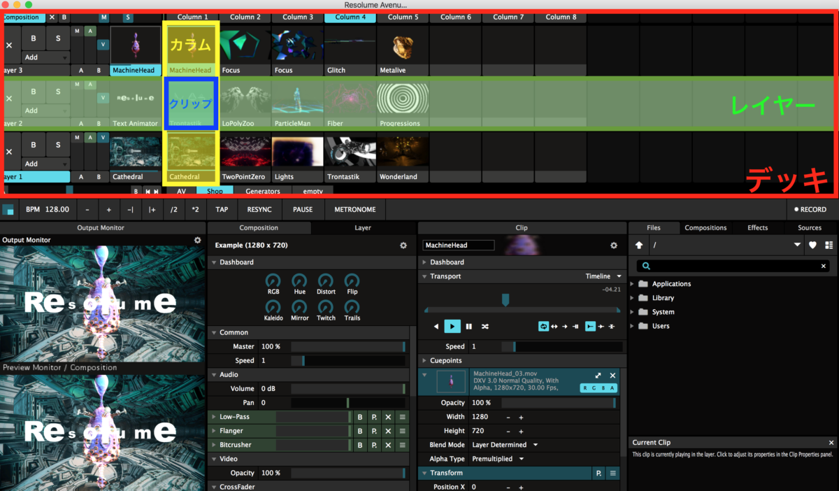Clear Layer 1 with its X button
839x491 pixels.
point(9,152)
